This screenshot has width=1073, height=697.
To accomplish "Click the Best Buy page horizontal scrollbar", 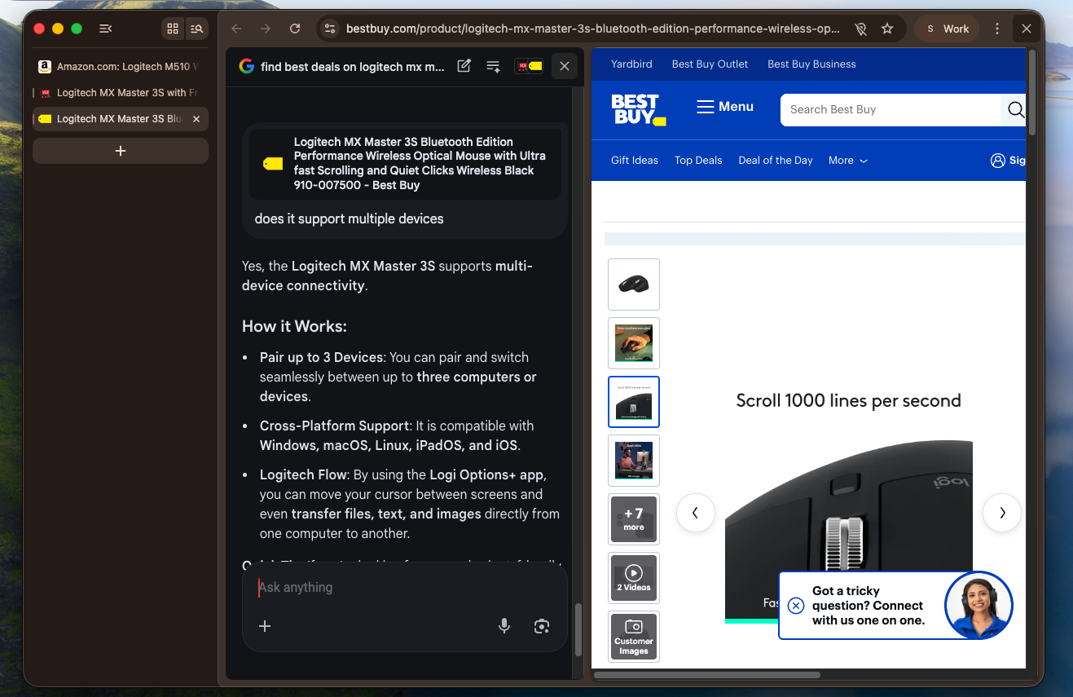I will click(x=707, y=675).
